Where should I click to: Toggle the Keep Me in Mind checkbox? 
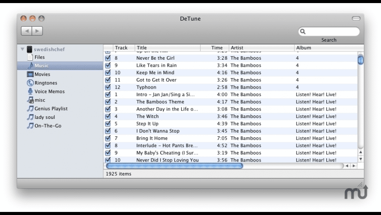point(108,72)
